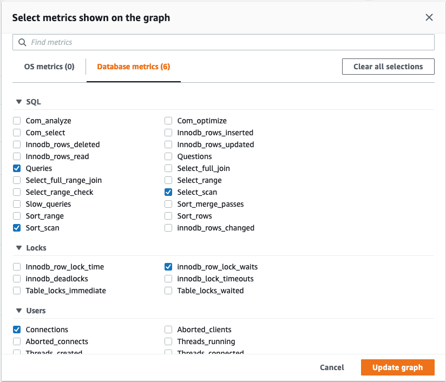This screenshot has height=382, width=446.
Task: Disable the innodb_row_lock_waits metric
Action: [168, 267]
